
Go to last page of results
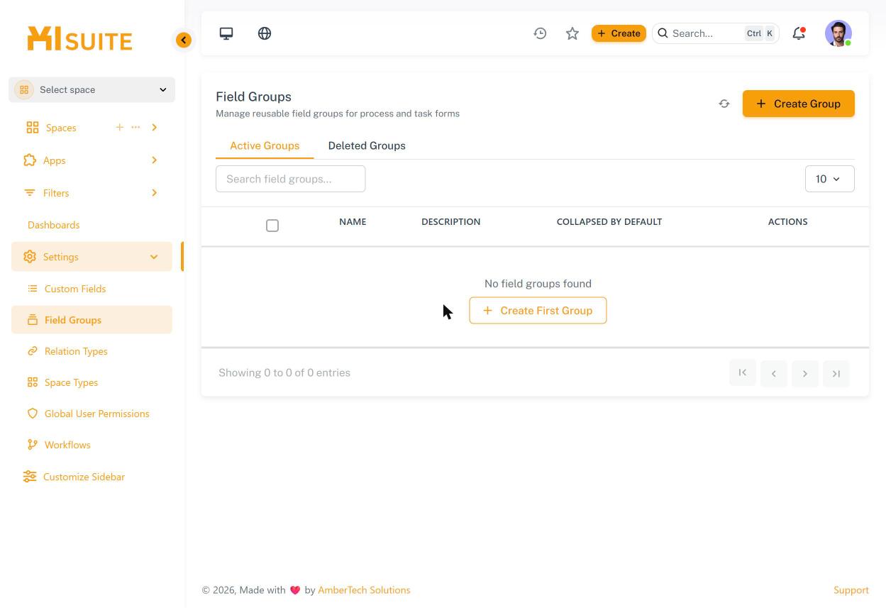pyautogui.click(x=836, y=373)
